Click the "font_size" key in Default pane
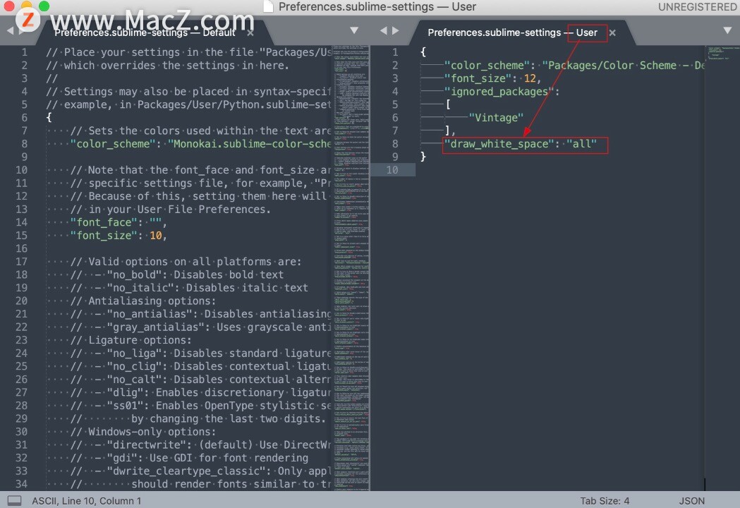740x508 pixels. coord(104,235)
